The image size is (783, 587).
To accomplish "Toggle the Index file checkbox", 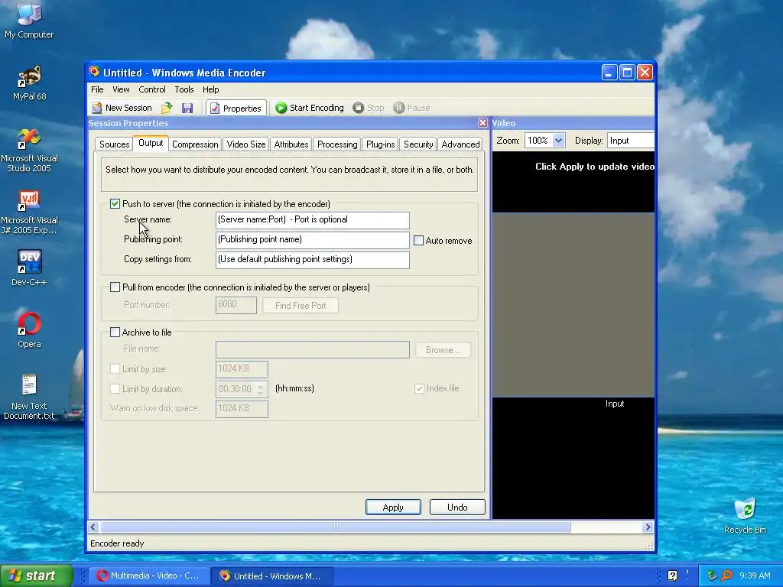I will pos(420,388).
